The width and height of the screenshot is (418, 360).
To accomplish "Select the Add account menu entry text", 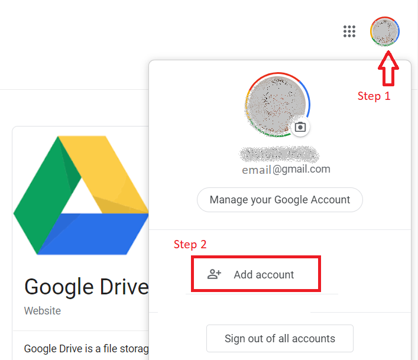I will click(x=264, y=275).
